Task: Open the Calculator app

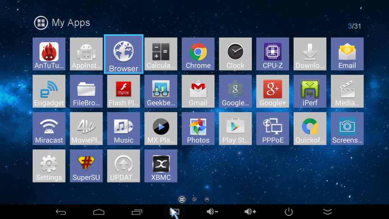Action: [x=161, y=54]
